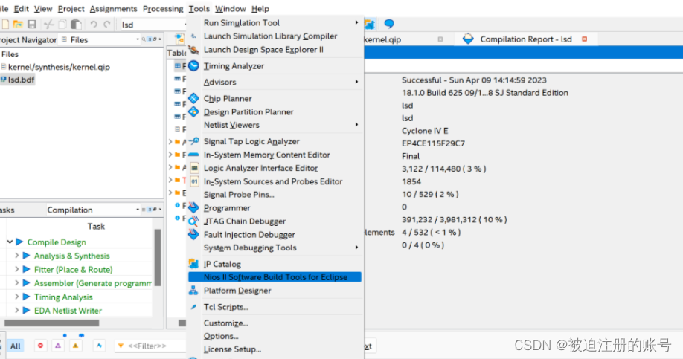
Task: Launch Chip Planner from the menu
Action: [228, 98]
